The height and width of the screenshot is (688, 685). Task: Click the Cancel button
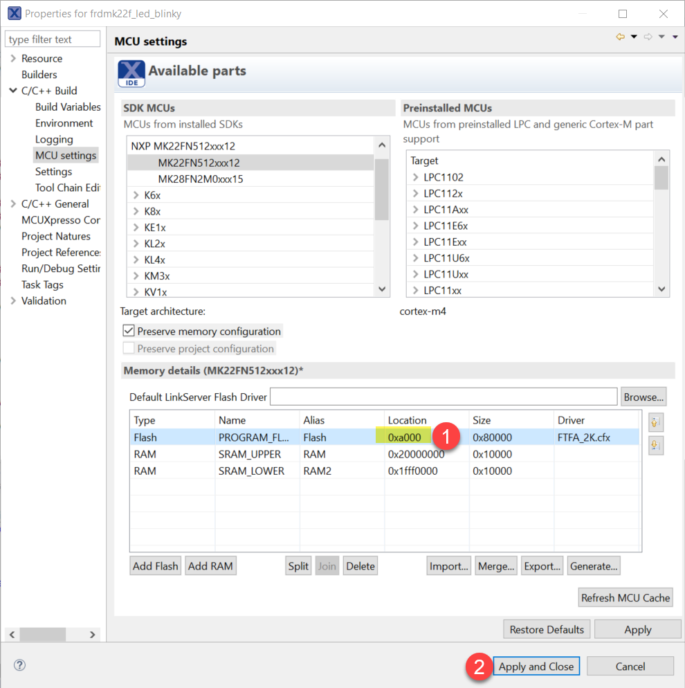pos(630,666)
